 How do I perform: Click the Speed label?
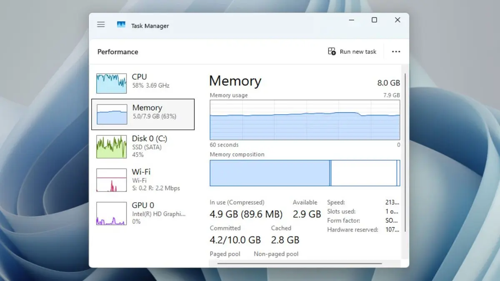pyautogui.click(x=336, y=202)
